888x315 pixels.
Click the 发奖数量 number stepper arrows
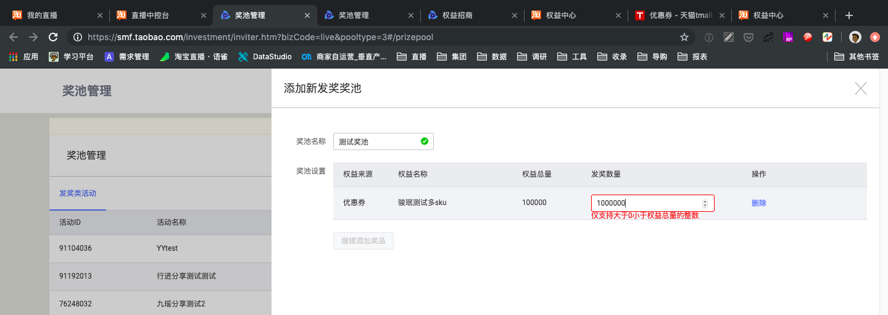click(705, 203)
